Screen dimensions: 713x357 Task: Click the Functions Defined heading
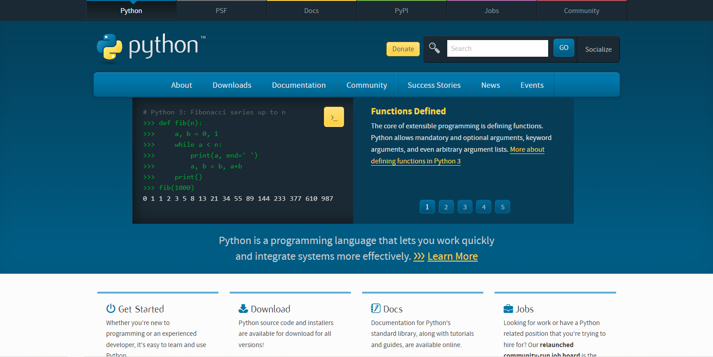(x=408, y=111)
